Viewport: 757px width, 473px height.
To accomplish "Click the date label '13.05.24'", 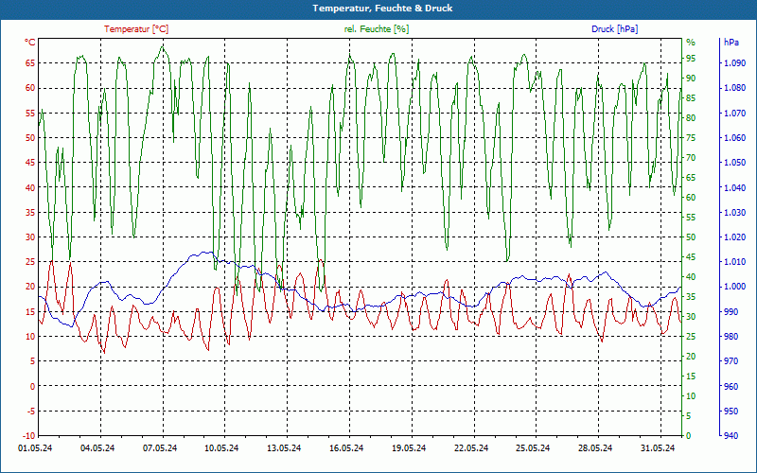I will pos(284,448).
